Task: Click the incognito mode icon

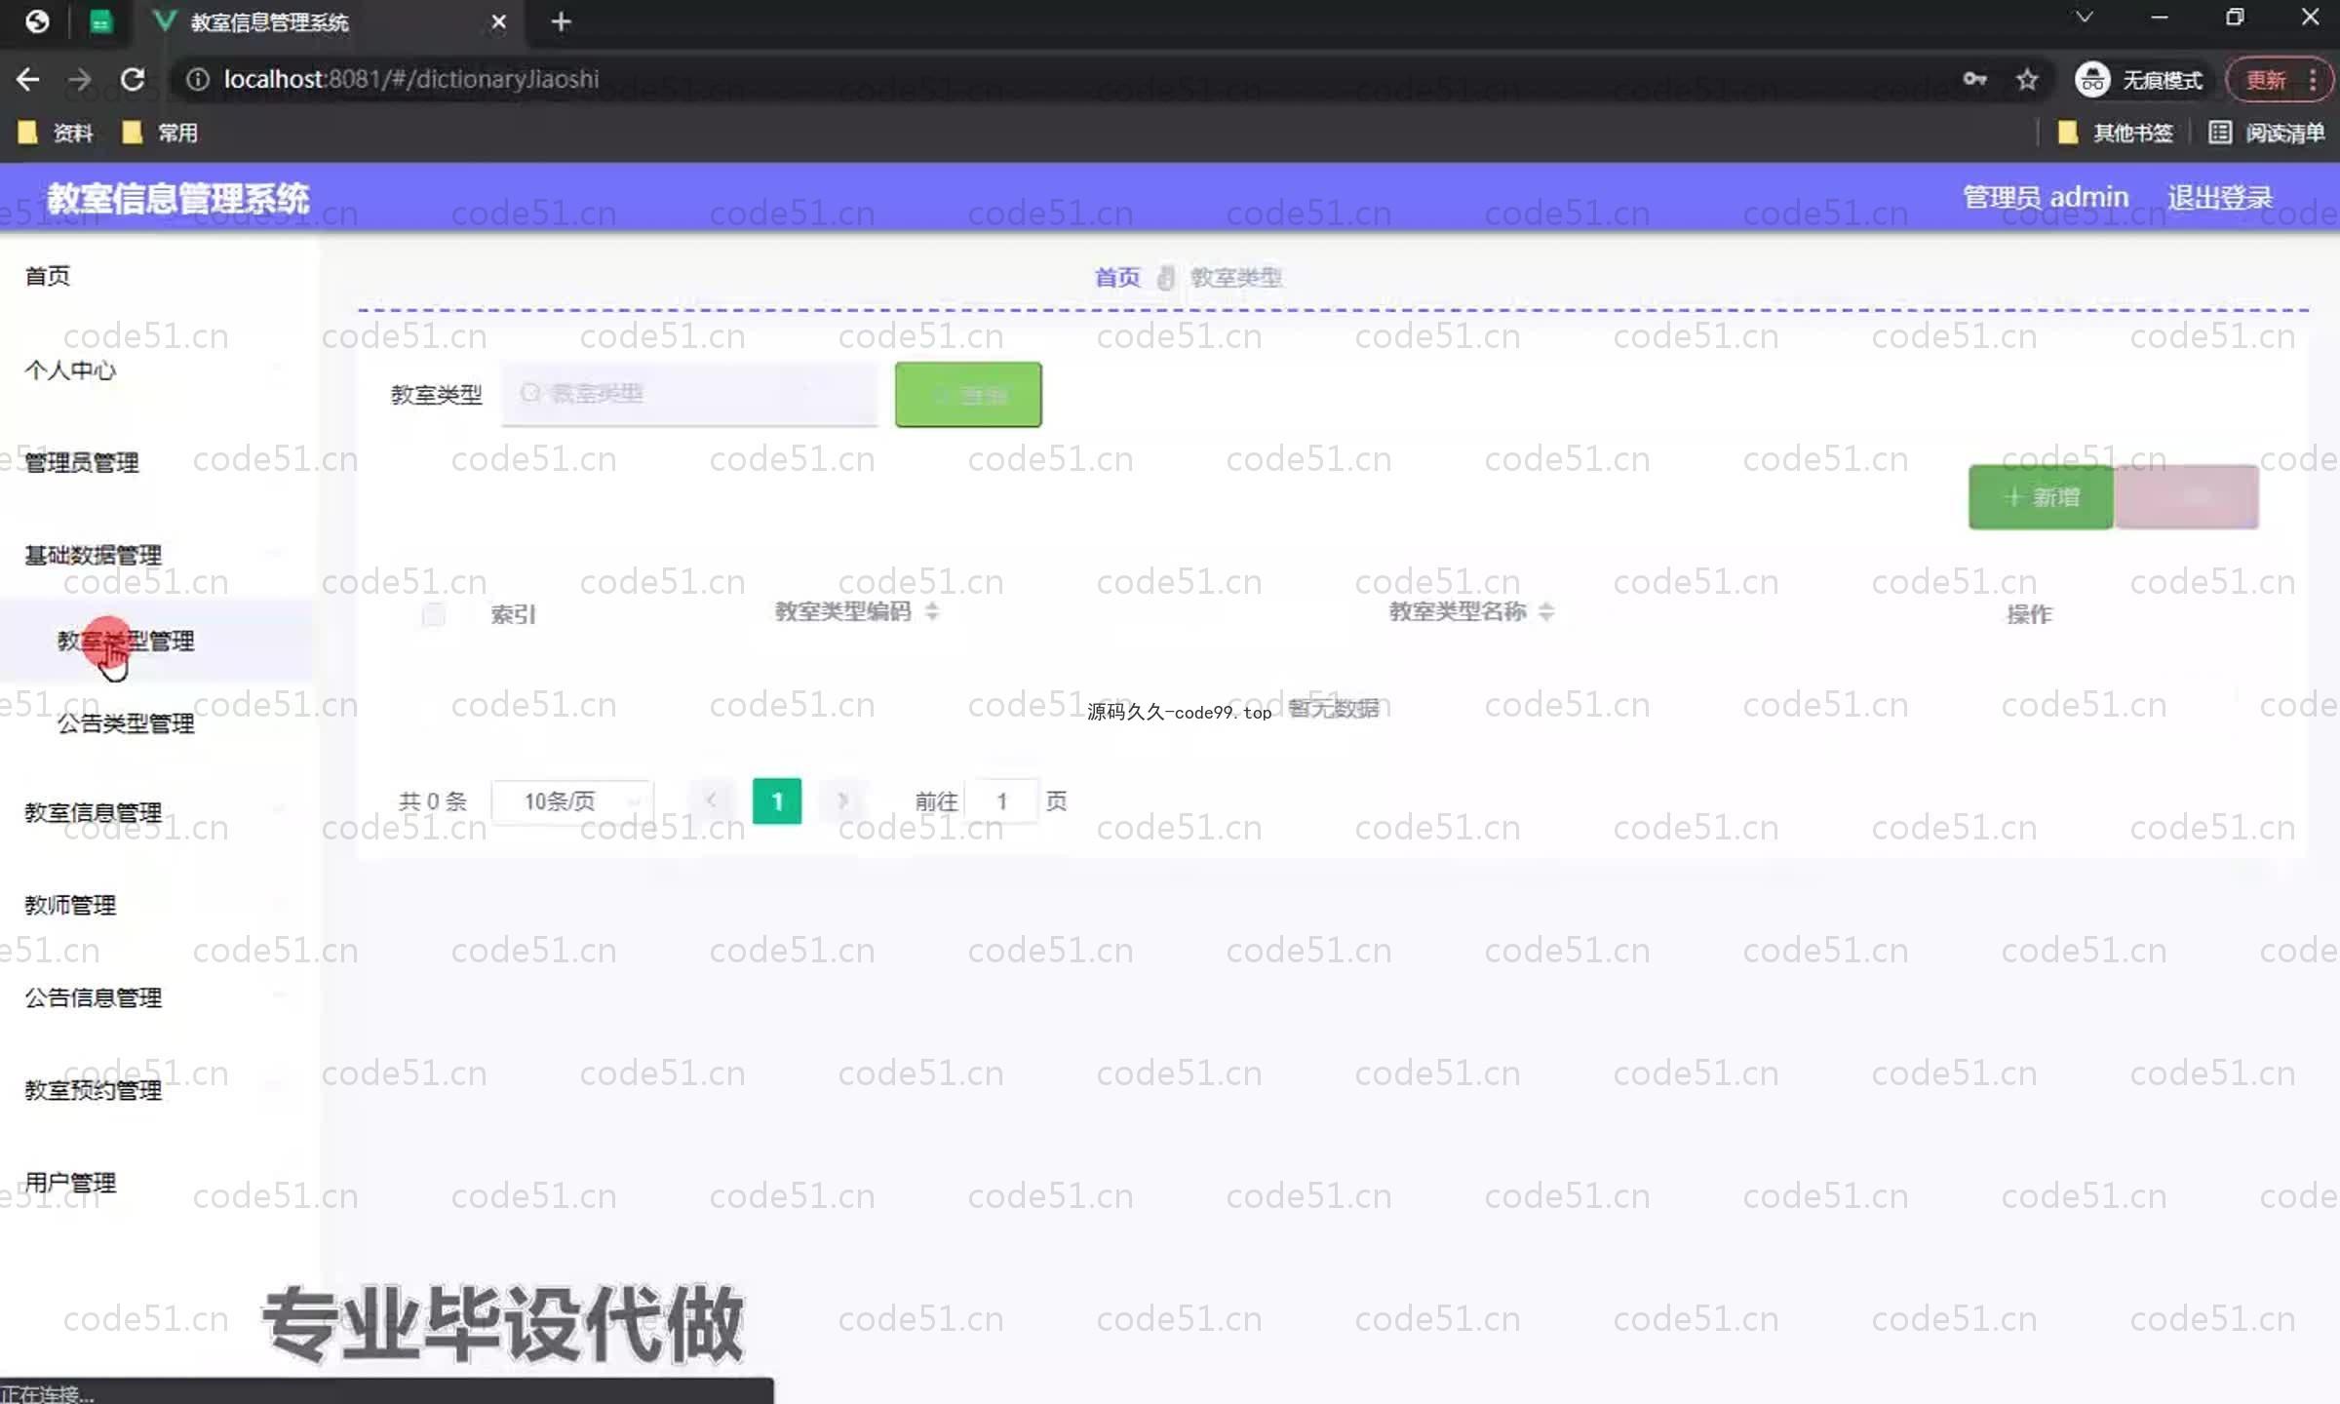Action: point(2091,79)
